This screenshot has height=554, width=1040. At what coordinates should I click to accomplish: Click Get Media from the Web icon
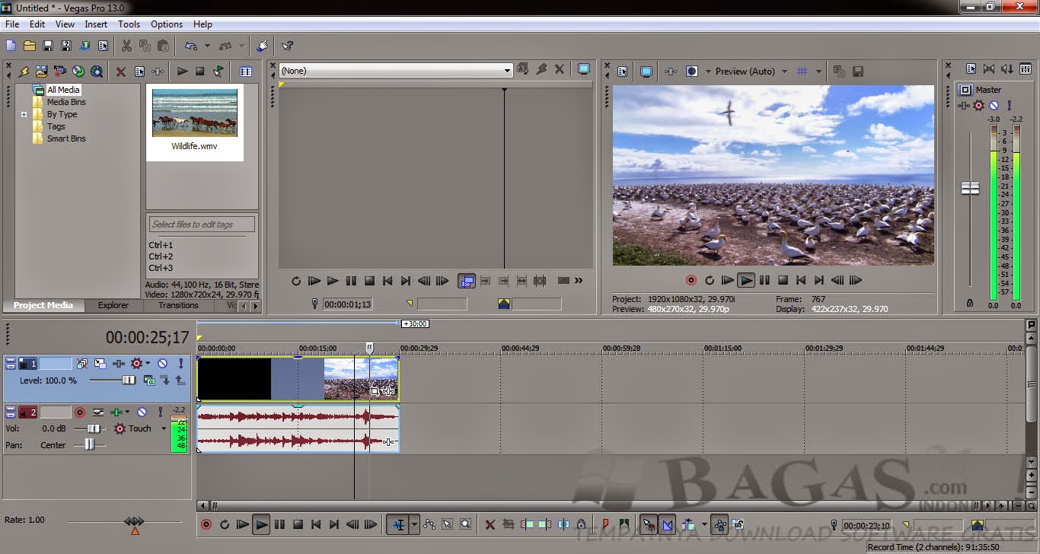(97, 72)
